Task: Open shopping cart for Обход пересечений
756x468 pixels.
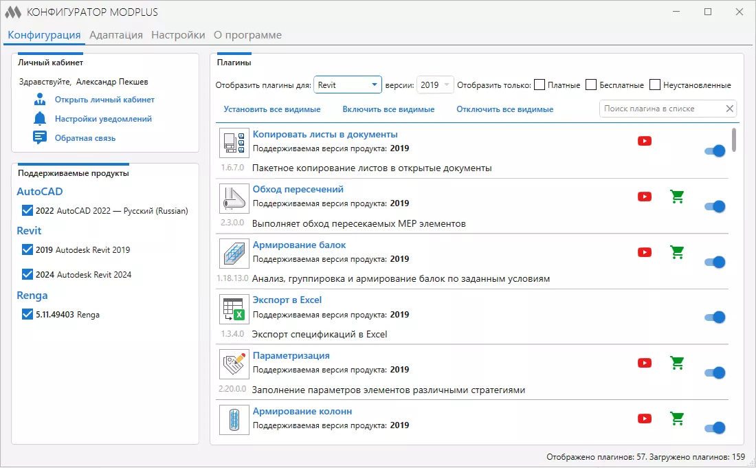Action: (x=677, y=196)
